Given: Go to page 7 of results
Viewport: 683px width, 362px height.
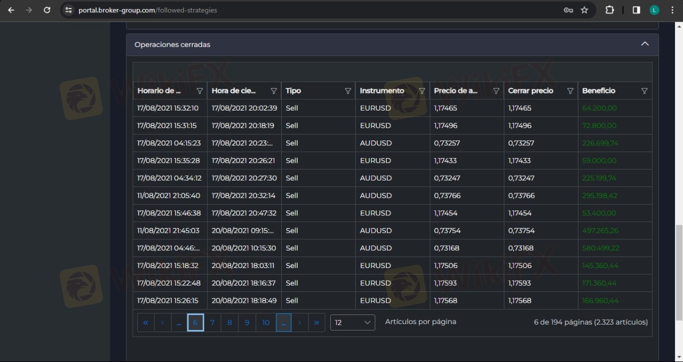Looking at the screenshot, I should point(212,322).
